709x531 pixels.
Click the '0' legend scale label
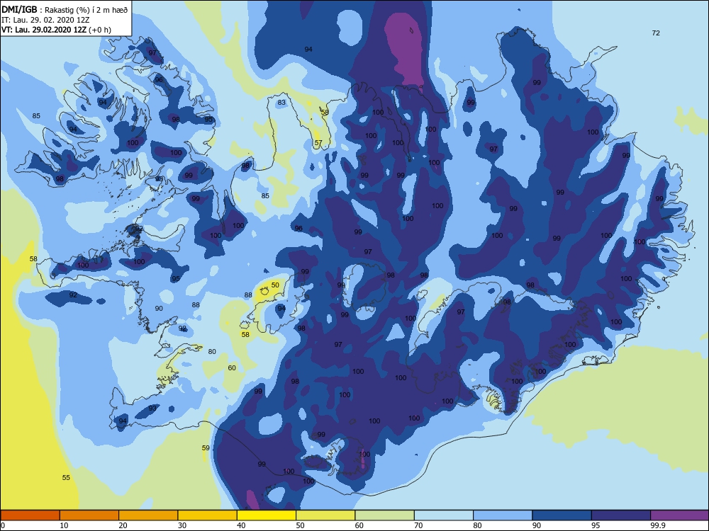3,525
